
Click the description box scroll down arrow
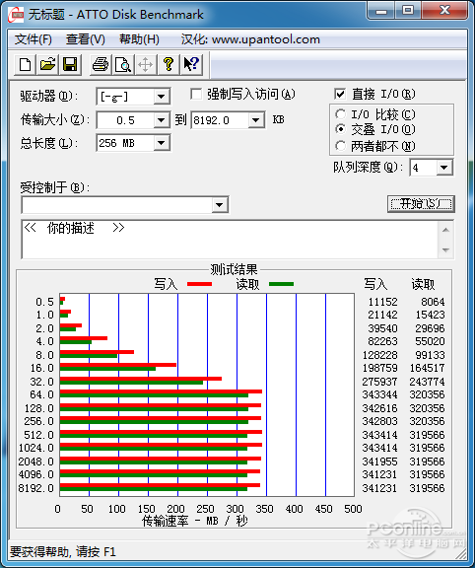(x=446, y=249)
